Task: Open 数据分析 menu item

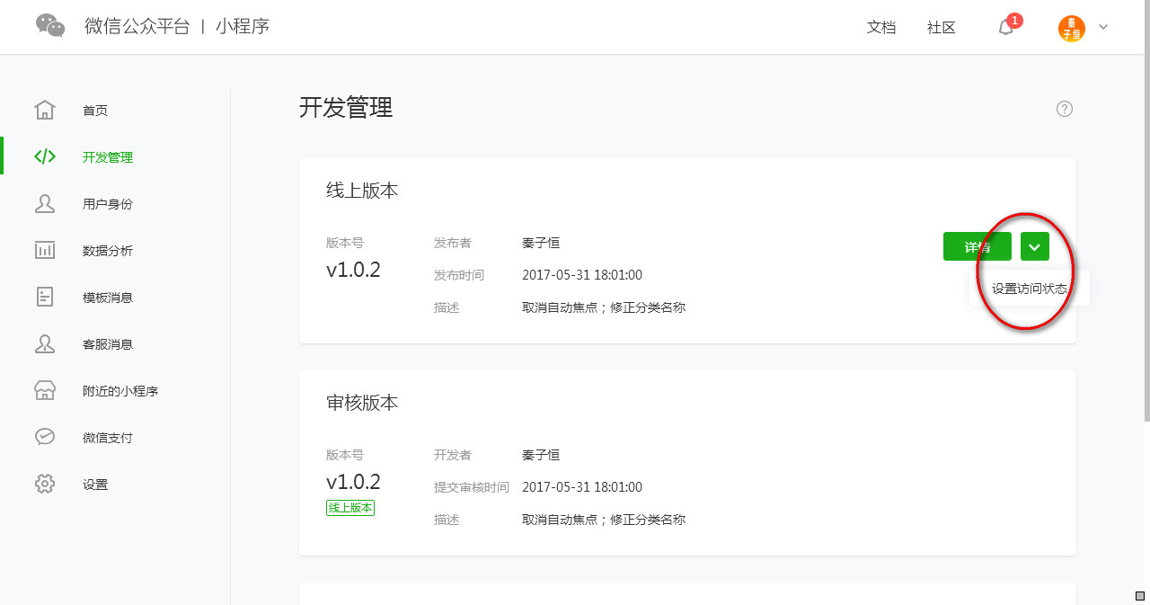Action: point(108,251)
